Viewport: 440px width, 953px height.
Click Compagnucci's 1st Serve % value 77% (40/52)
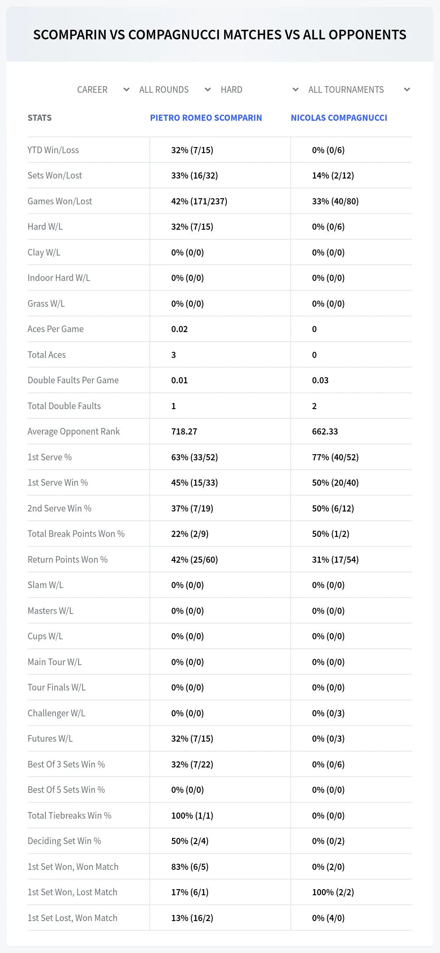[x=335, y=457]
